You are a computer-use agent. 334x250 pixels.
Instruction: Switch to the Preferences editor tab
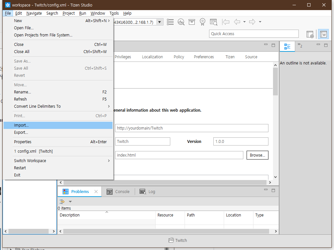tap(204, 57)
